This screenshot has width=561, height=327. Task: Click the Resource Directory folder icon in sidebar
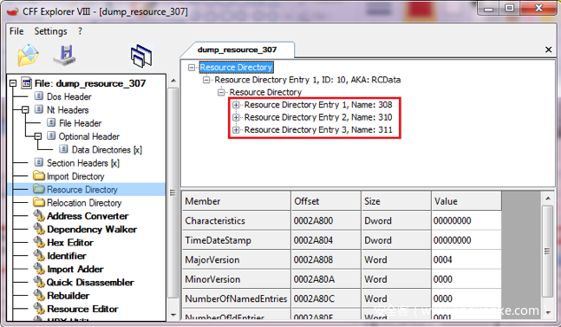click(x=39, y=189)
